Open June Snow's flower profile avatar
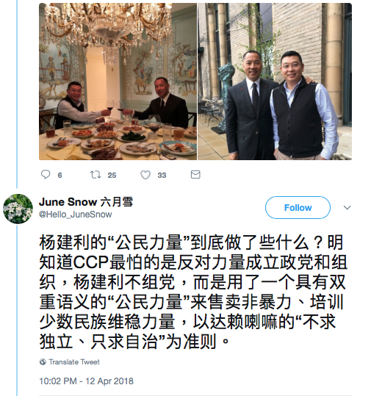Viewport: 371px width, 396px height. pyautogui.click(x=18, y=209)
